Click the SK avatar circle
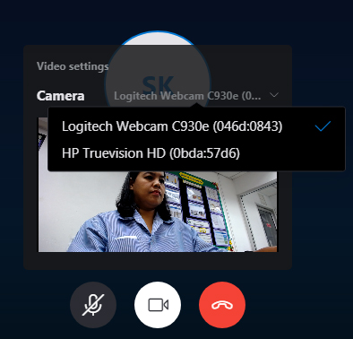Image resolution: width=353 pixels, height=339 pixels. pyautogui.click(x=158, y=83)
